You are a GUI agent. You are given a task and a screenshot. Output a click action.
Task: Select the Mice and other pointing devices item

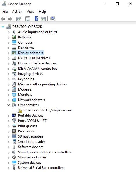[43, 84]
